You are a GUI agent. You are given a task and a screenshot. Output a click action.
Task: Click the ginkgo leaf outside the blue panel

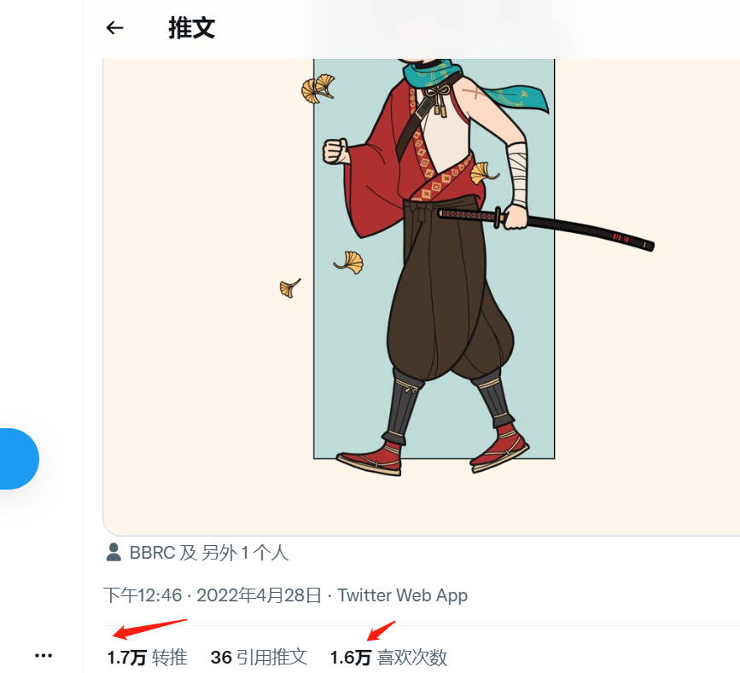point(290,287)
